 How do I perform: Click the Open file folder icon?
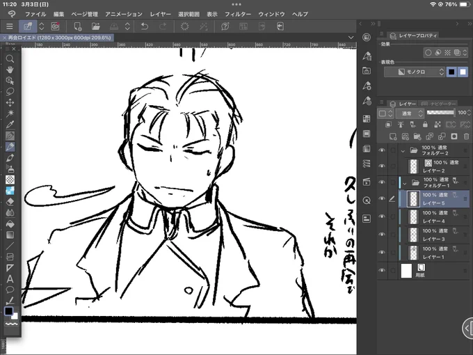click(x=95, y=26)
